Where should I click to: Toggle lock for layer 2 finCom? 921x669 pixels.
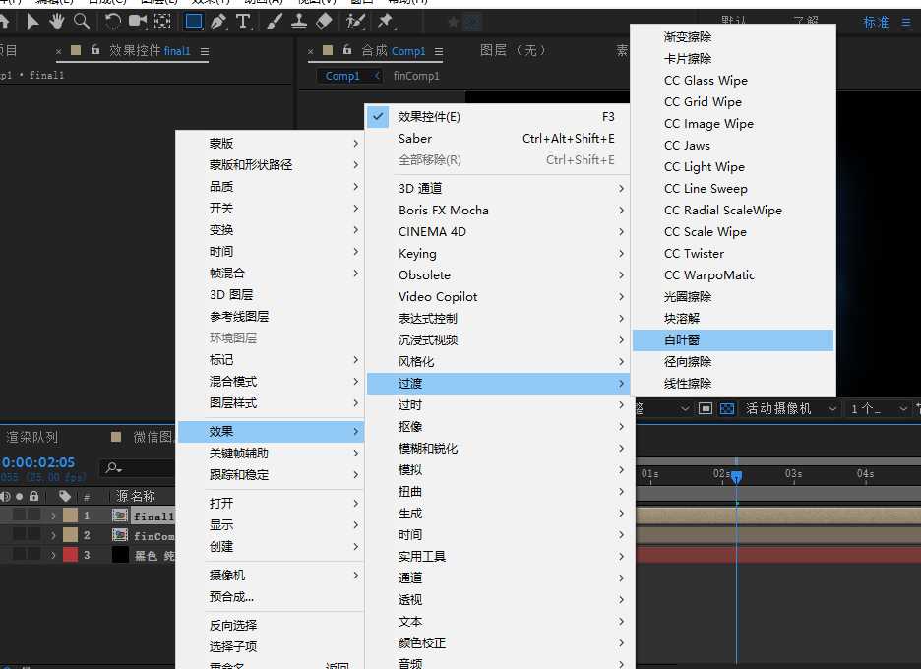34,535
